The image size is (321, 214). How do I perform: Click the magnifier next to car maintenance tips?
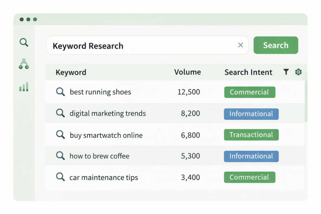(x=60, y=177)
